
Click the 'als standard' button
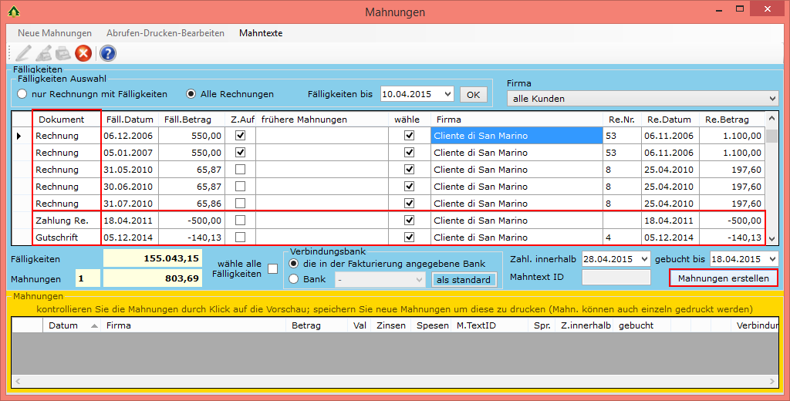coord(464,280)
